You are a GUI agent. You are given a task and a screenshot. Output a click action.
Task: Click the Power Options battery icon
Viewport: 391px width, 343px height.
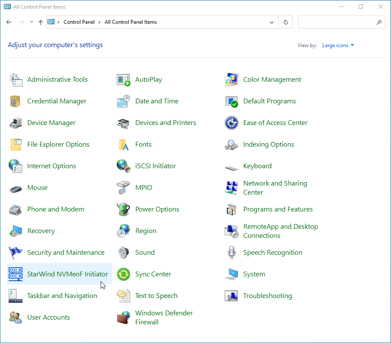click(124, 209)
